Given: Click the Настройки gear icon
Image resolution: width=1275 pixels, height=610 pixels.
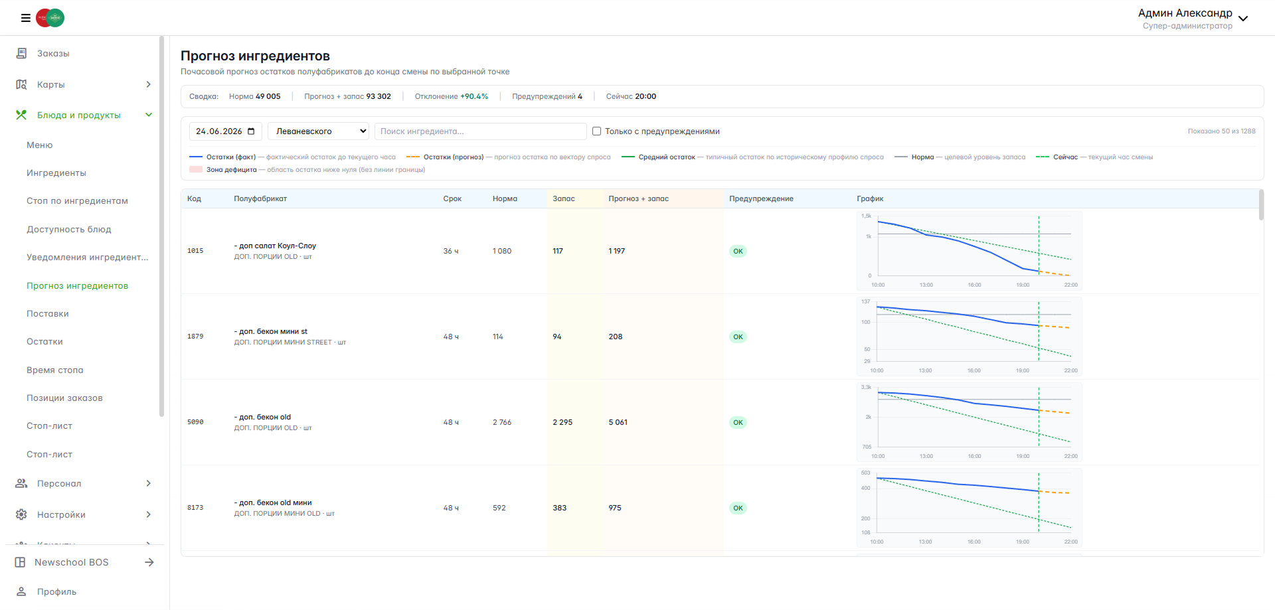Looking at the screenshot, I should 21,514.
